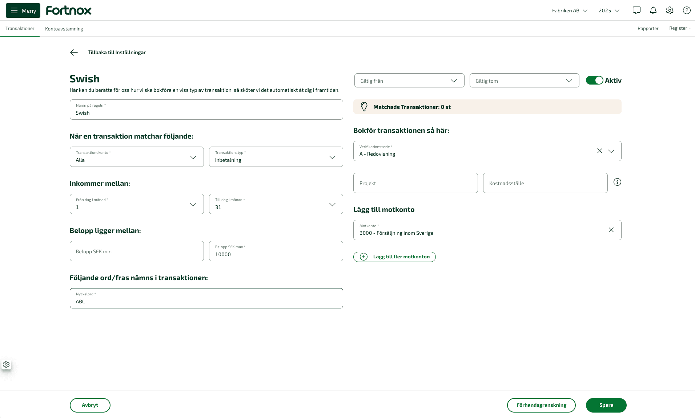Image resolution: width=695 pixels, height=418 pixels.
Task: Clear the Verifikationsserie selection
Action: pos(599,151)
